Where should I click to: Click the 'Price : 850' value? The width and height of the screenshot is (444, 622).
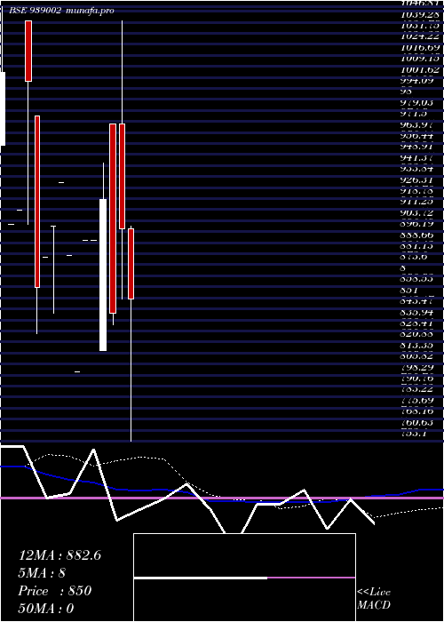click(55, 591)
